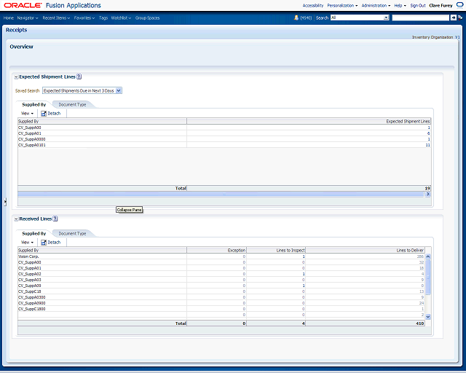Click the Accessibility link

(313, 5)
